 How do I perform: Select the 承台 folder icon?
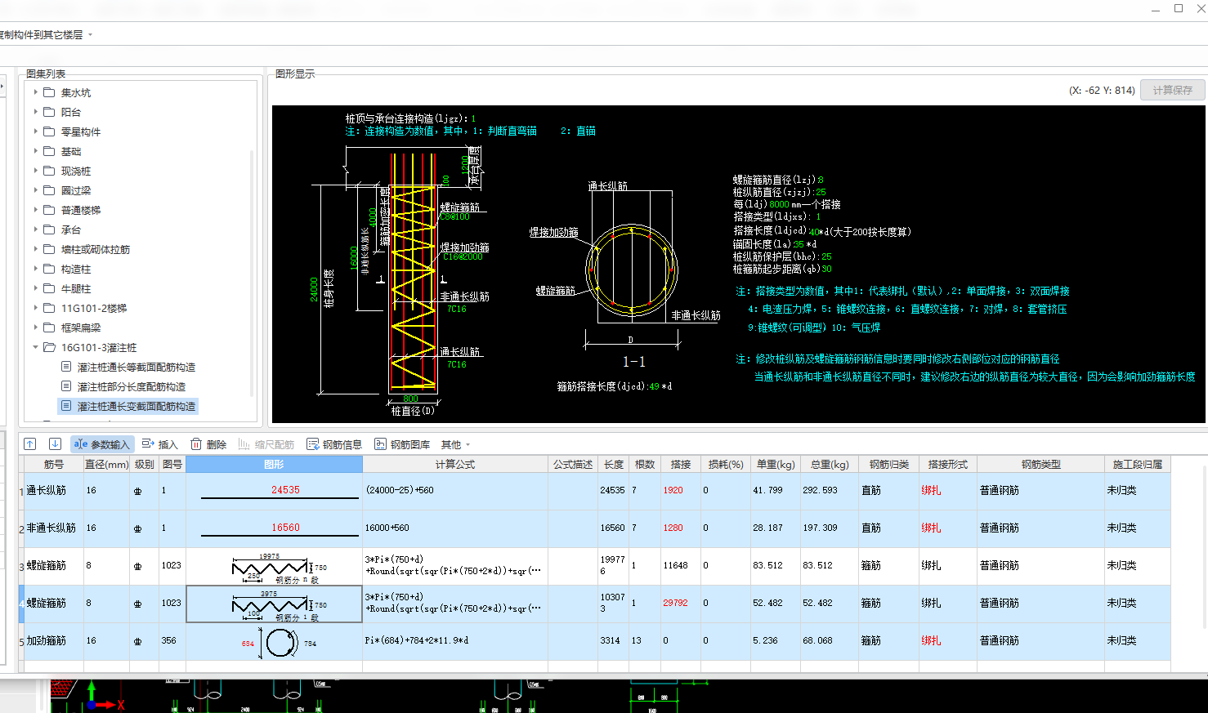[x=49, y=229]
